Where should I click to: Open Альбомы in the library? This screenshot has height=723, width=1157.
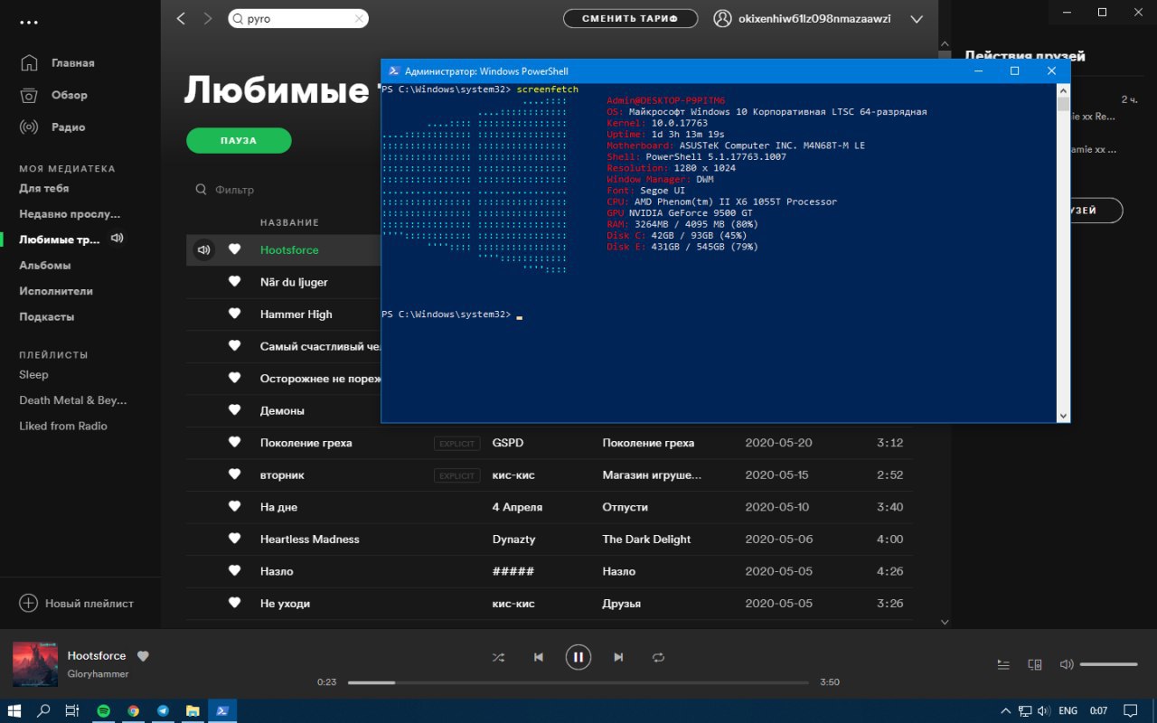pyautogui.click(x=45, y=265)
